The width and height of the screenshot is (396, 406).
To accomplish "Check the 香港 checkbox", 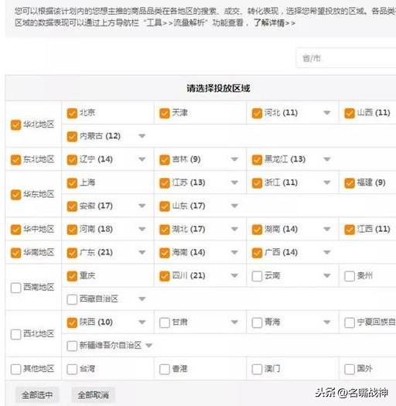I will pyautogui.click(x=165, y=369).
